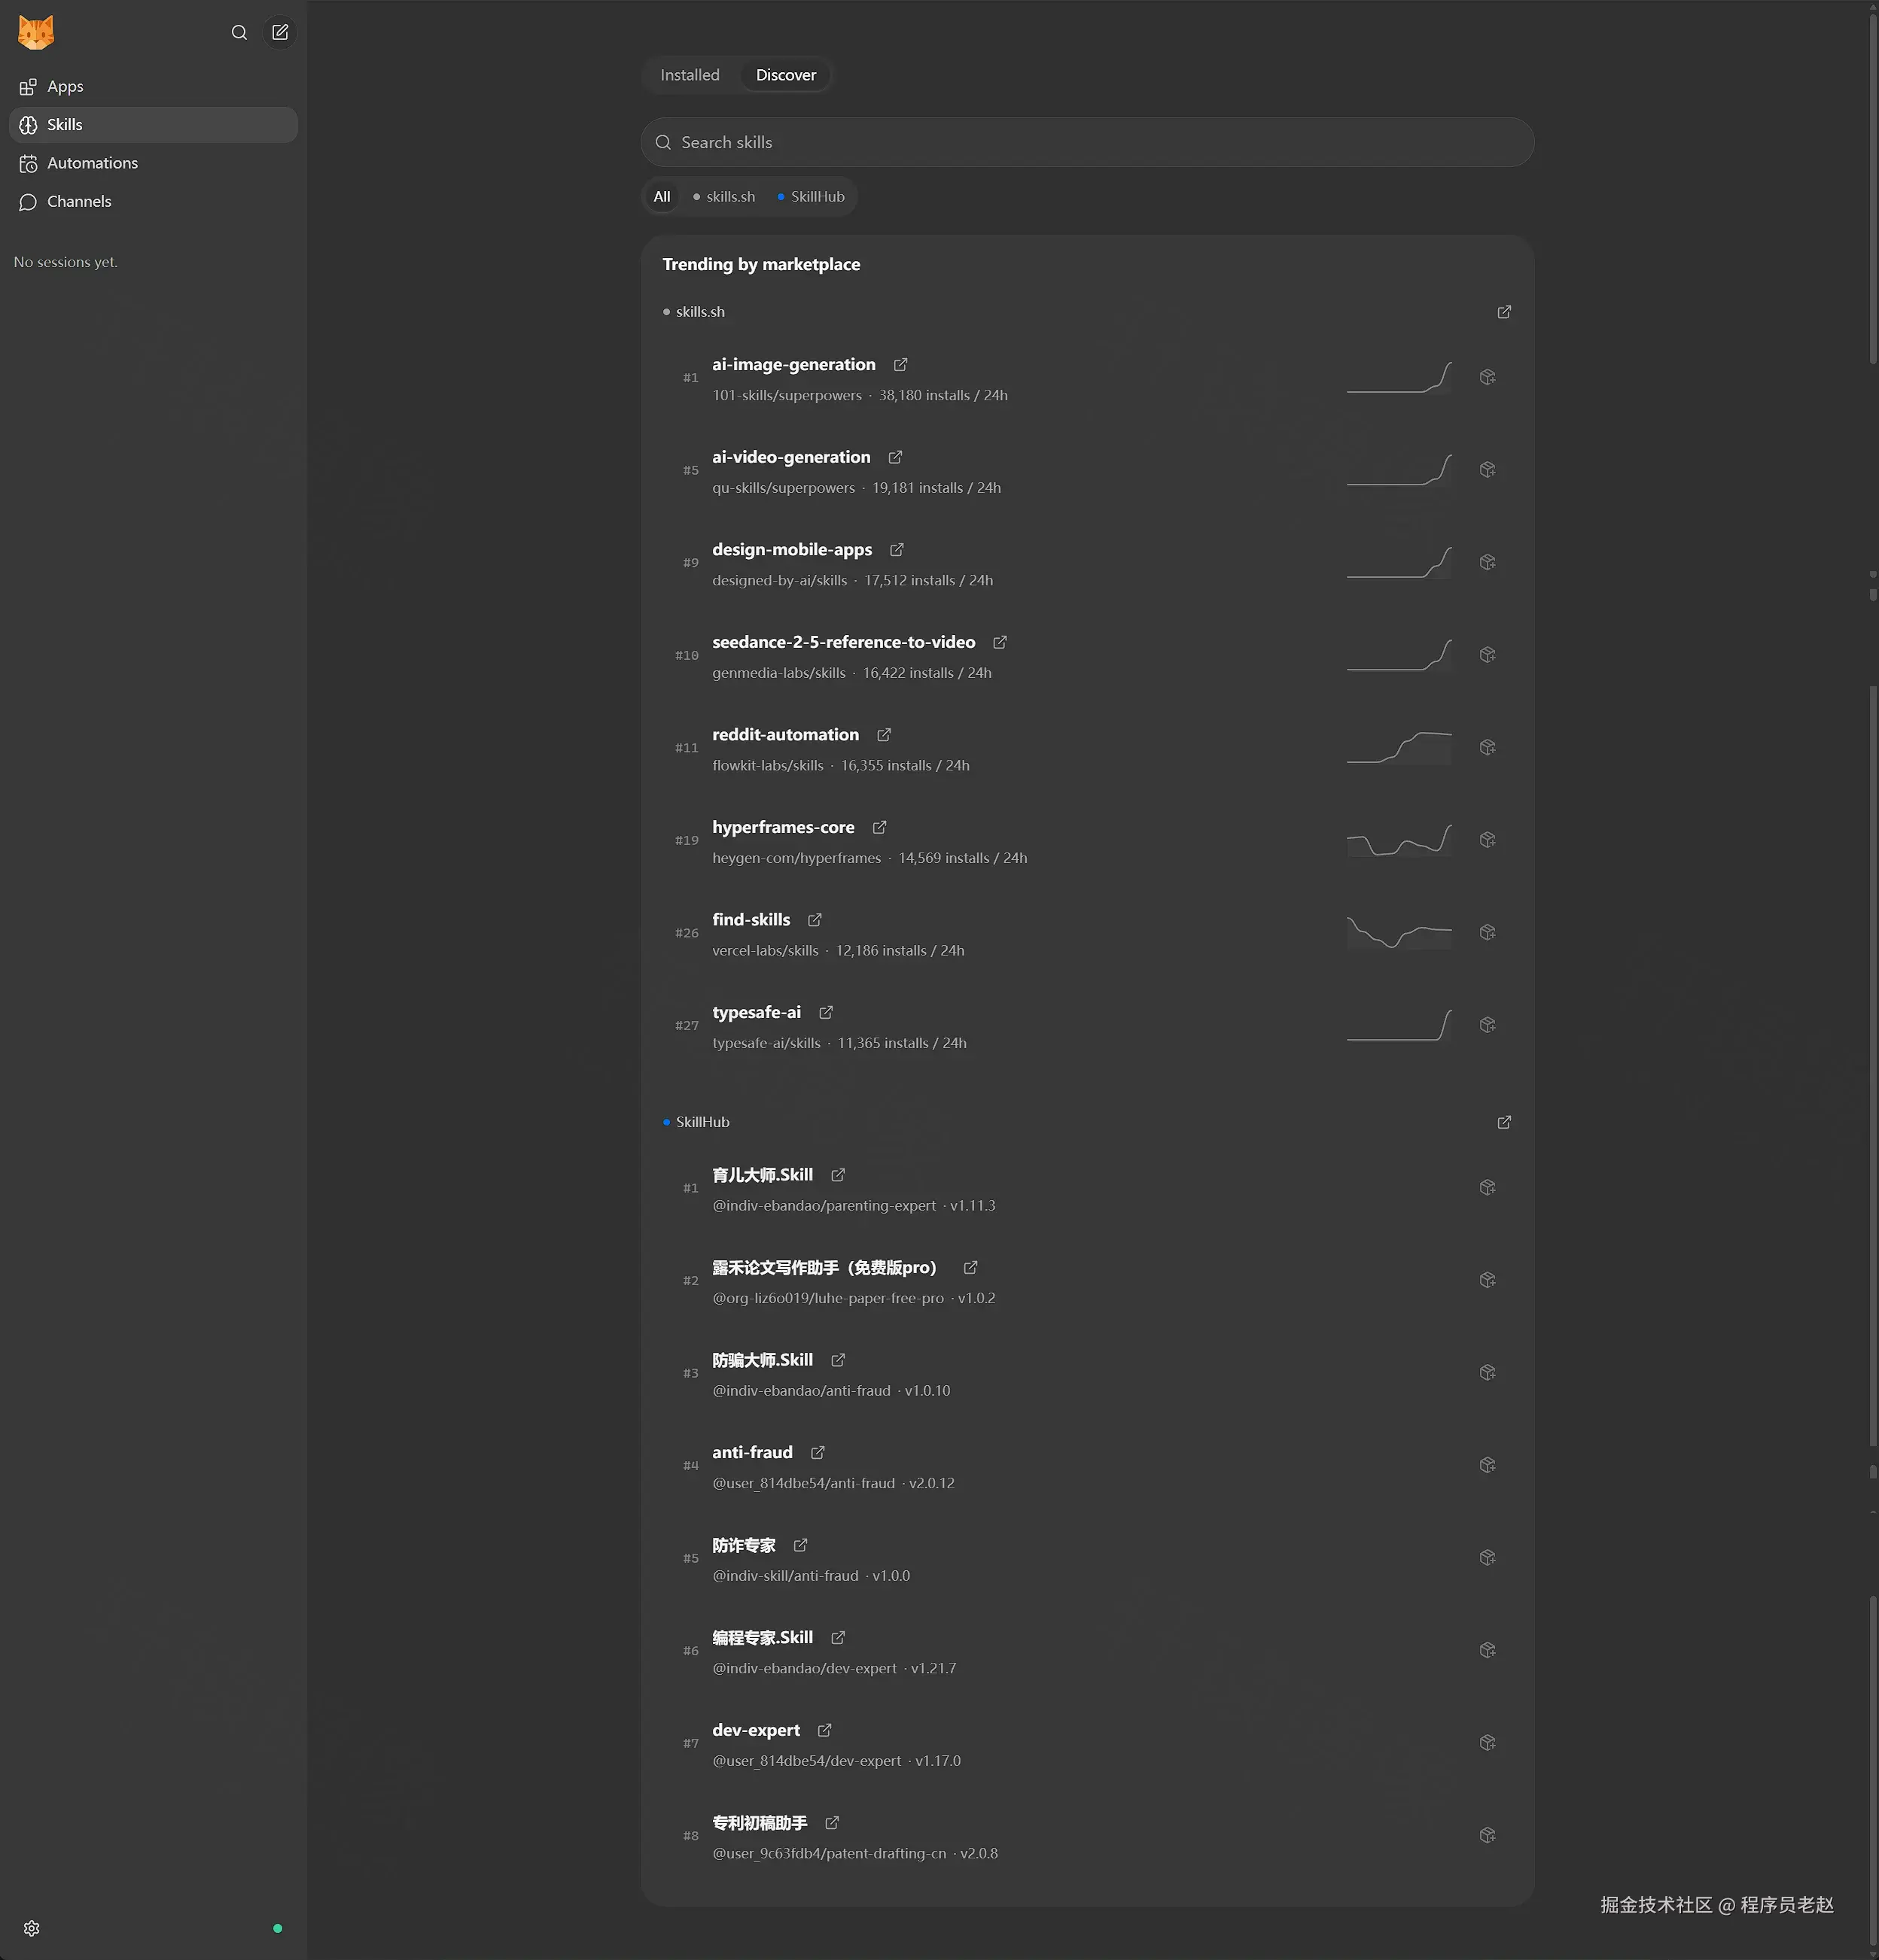Image resolution: width=1879 pixels, height=1960 pixels.
Task: Go to Automations in the sidebar
Action: coord(153,163)
